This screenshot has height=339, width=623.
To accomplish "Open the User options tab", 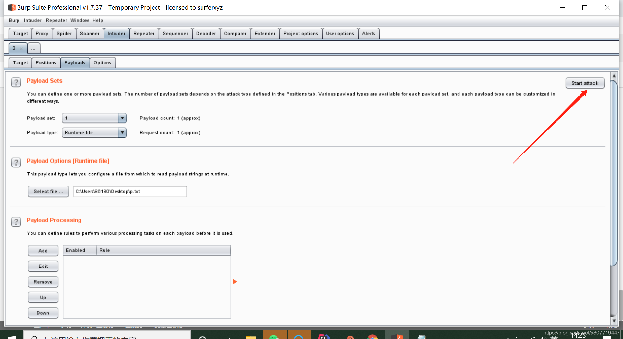I will click(x=340, y=33).
